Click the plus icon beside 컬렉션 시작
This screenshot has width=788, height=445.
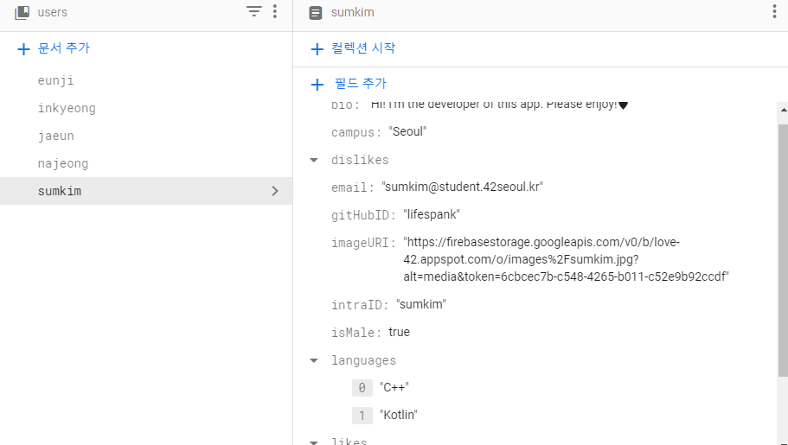317,49
